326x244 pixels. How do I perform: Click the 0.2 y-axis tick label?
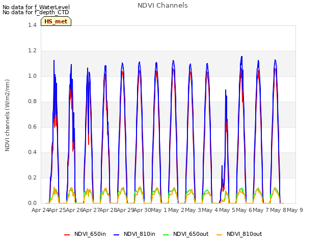pos(32,177)
